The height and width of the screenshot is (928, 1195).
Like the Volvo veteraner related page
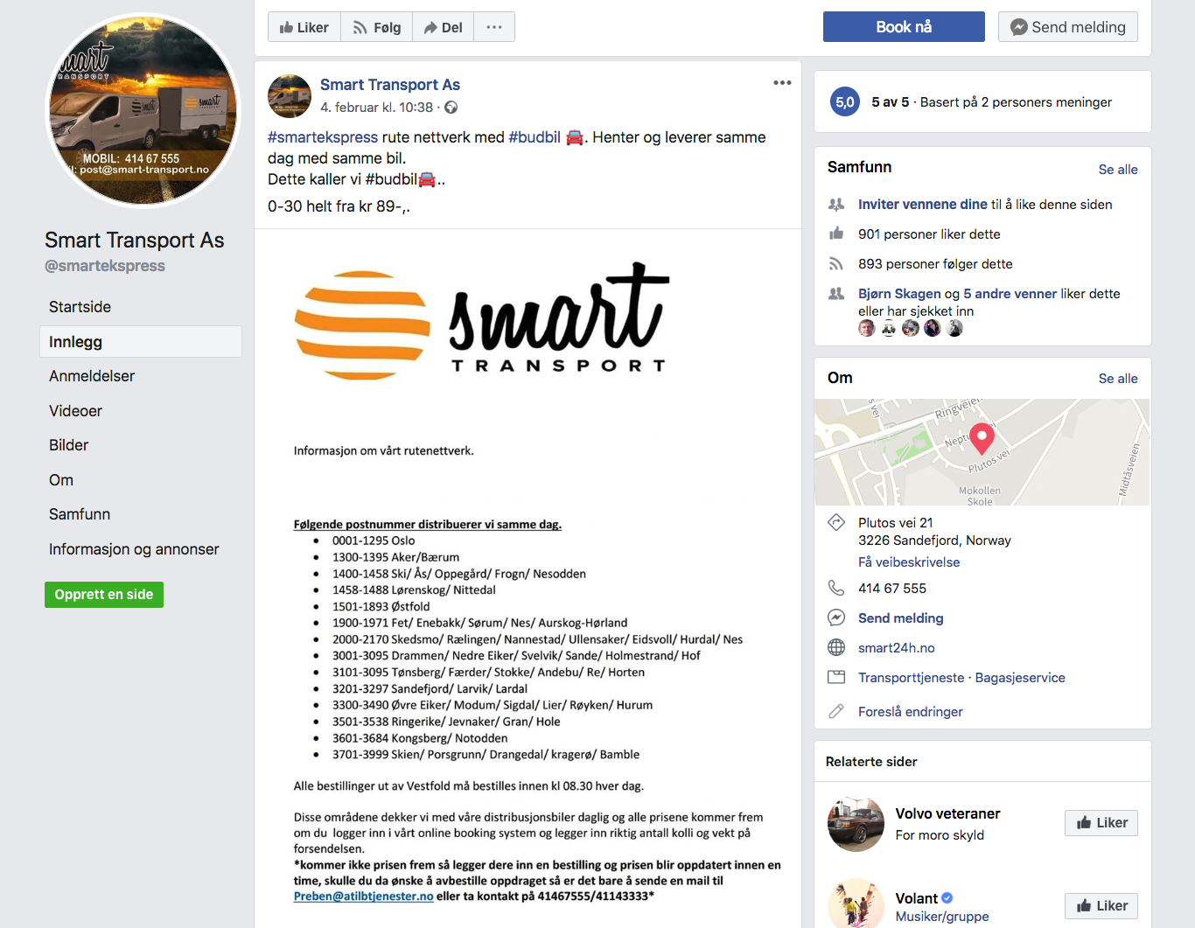tap(1101, 823)
